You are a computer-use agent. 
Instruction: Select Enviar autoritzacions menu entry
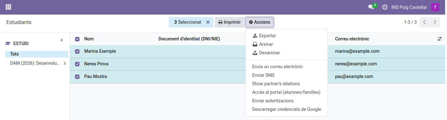coord(286,101)
